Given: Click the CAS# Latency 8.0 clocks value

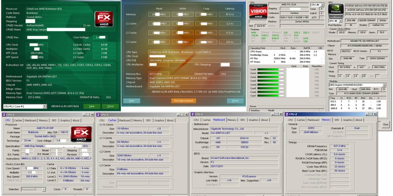Looking at the screenshot, I should click(339, 154).
